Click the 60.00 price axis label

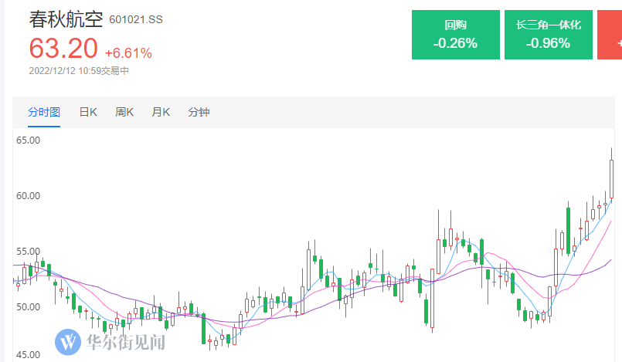[x=28, y=195]
